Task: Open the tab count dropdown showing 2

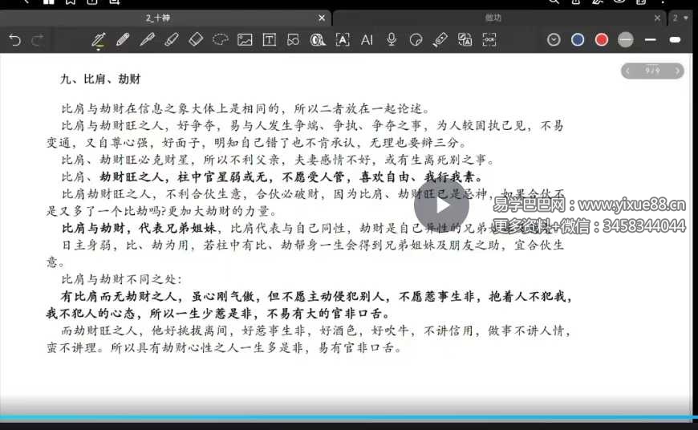Action: 680,18
